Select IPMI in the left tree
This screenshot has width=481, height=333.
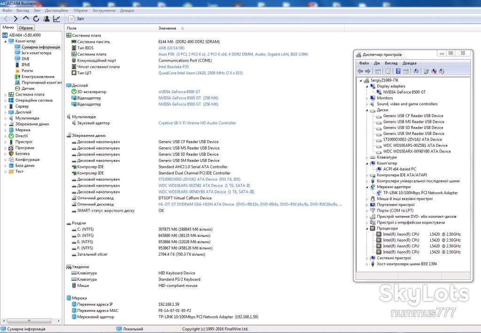[25, 65]
